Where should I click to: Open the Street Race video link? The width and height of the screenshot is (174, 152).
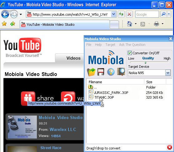pyautogui.click(x=51, y=148)
